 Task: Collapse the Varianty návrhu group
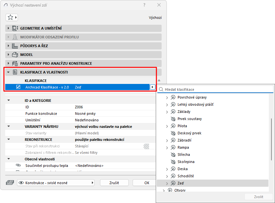8,126
